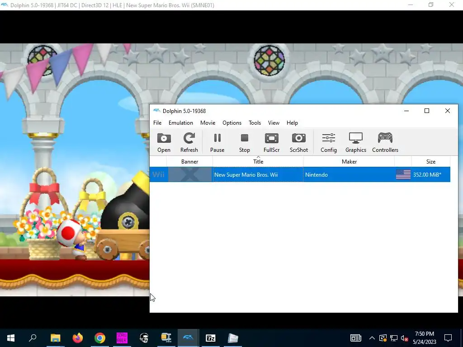
Task: Click the US flag region icon
Action: (x=403, y=175)
